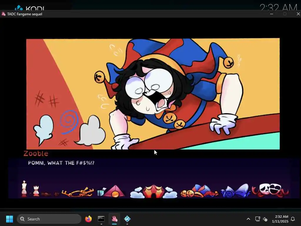Select the orange antlers-shaped icon
Image resolution: width=301 pixels, height=226 pixels.
(78, 192)
